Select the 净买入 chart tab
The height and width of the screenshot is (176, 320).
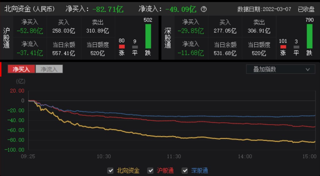(x=21, y=69)
